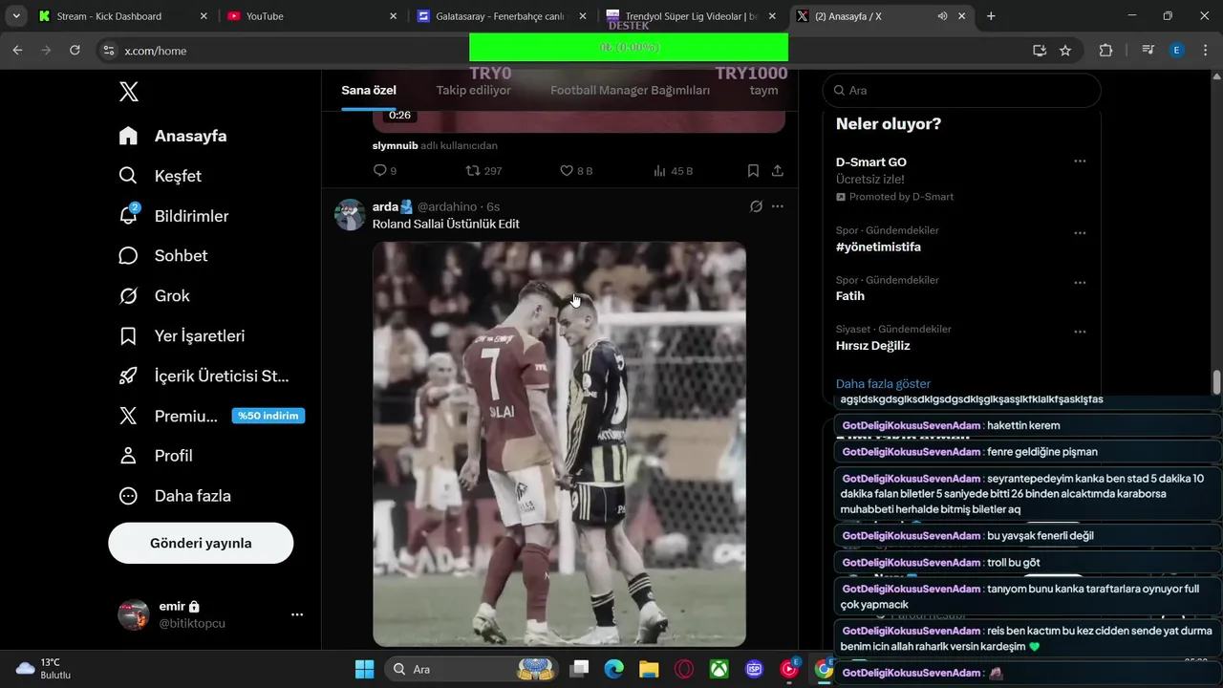This screenshot has height=688, width=1223.
Task: Click weather widget 13°C Bulutlu
Action: coord(44,669)
